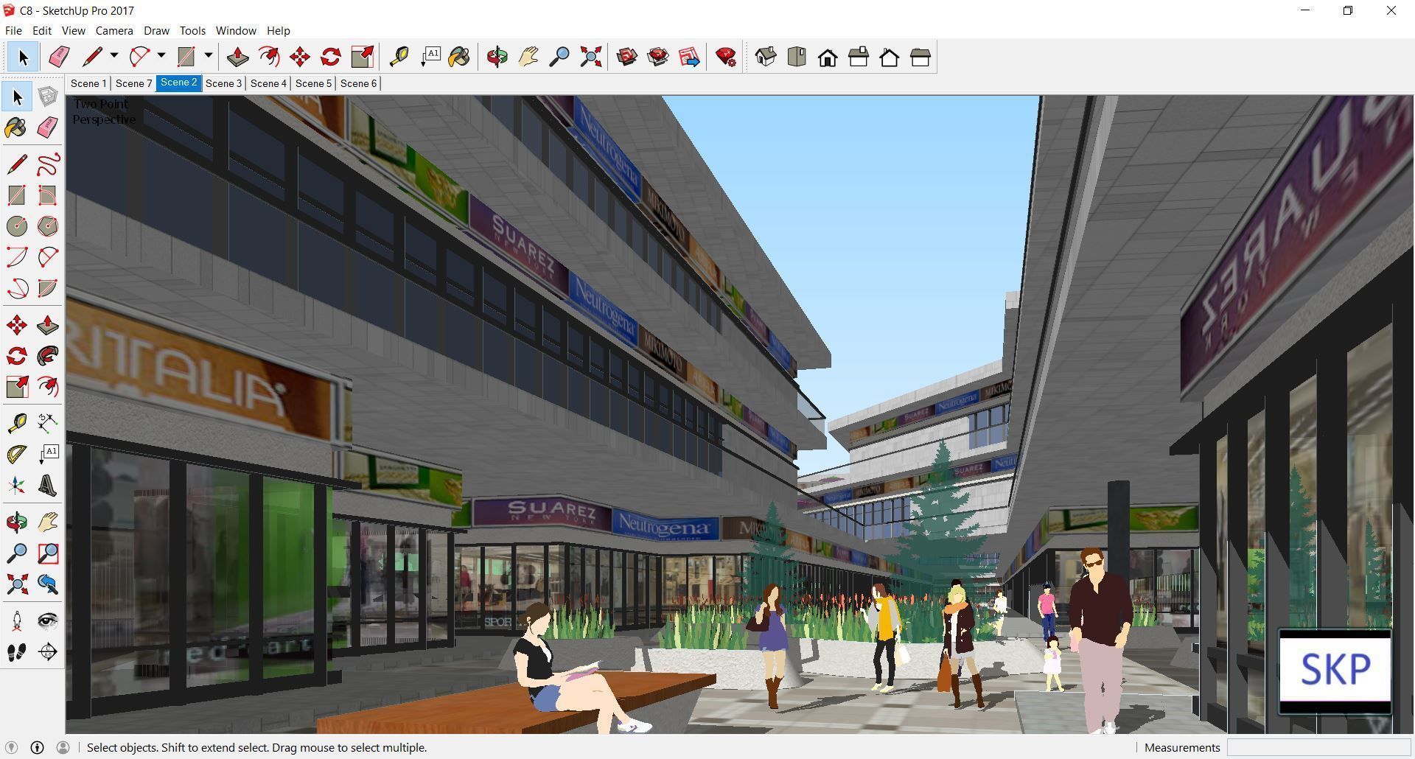The image size is (1415, 759).
Task: Send model to LayOut
Action: pyautogui.click(x=689, y=57)
